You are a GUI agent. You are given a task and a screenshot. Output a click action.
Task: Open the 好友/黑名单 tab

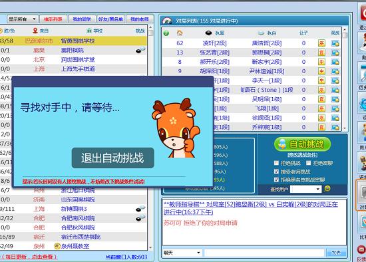point(110,19)
